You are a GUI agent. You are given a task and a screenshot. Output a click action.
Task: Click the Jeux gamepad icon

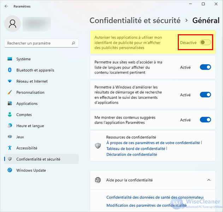coord(10,137)
